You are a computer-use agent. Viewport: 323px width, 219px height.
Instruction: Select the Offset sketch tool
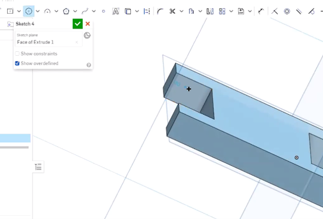click(x=192, y=11)
